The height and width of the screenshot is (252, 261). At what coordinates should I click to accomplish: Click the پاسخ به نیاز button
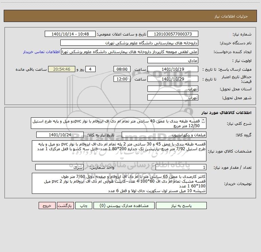click(181, 206)
